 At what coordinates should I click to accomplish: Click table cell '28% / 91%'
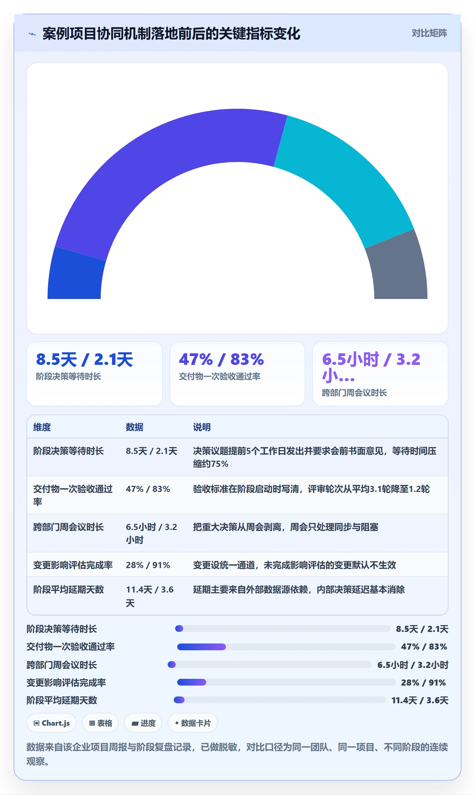[x=148, y=565]
